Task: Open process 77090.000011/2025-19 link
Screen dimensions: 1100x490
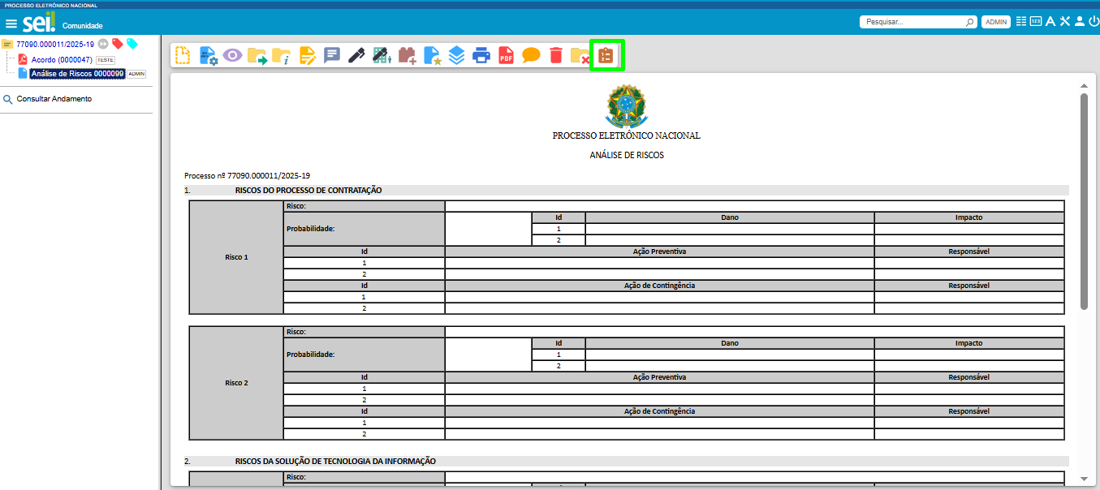Action: (55, 44)
